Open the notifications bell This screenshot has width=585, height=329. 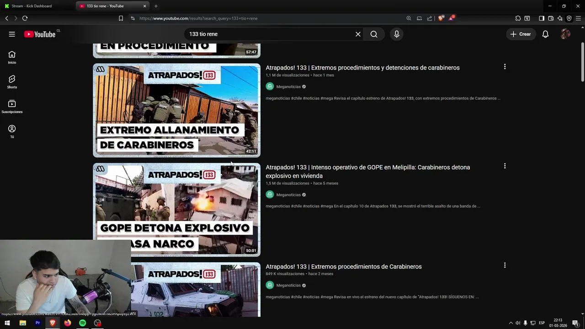(545, 34)
